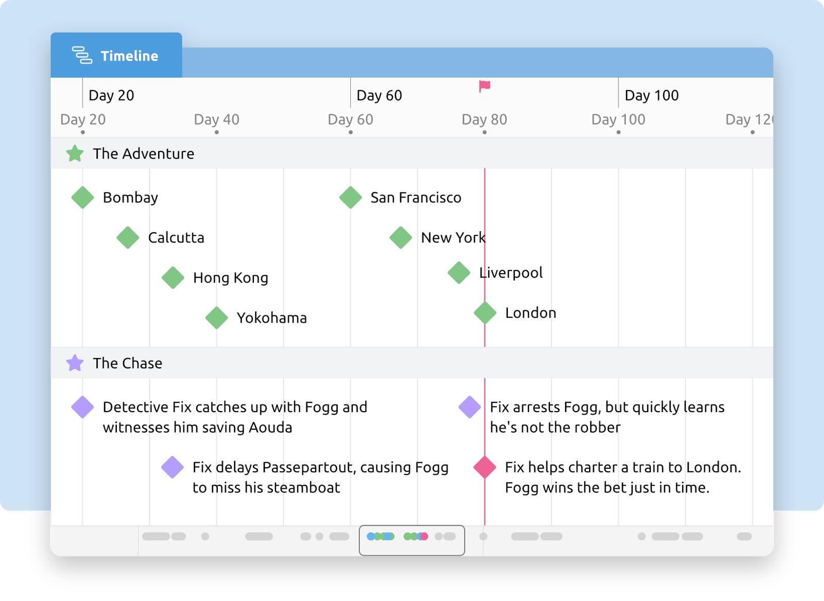
Task: Click the Liverpool event marker
Action: [x=459, y=272]
